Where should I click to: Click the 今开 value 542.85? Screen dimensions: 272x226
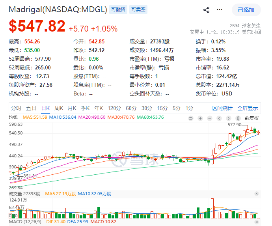coord(97,42)
